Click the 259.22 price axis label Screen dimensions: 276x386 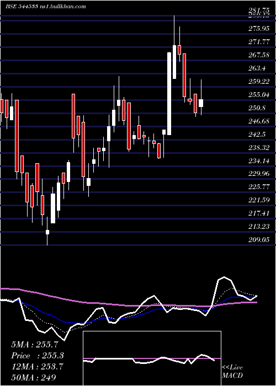tap(259, 82)
